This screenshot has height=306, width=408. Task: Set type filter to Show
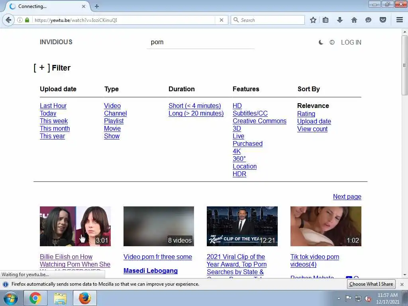[112, 136]
